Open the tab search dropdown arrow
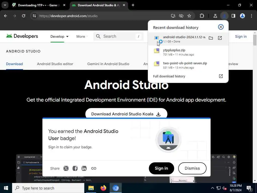This screenshot has height=193, width=257. pos(5,5)
